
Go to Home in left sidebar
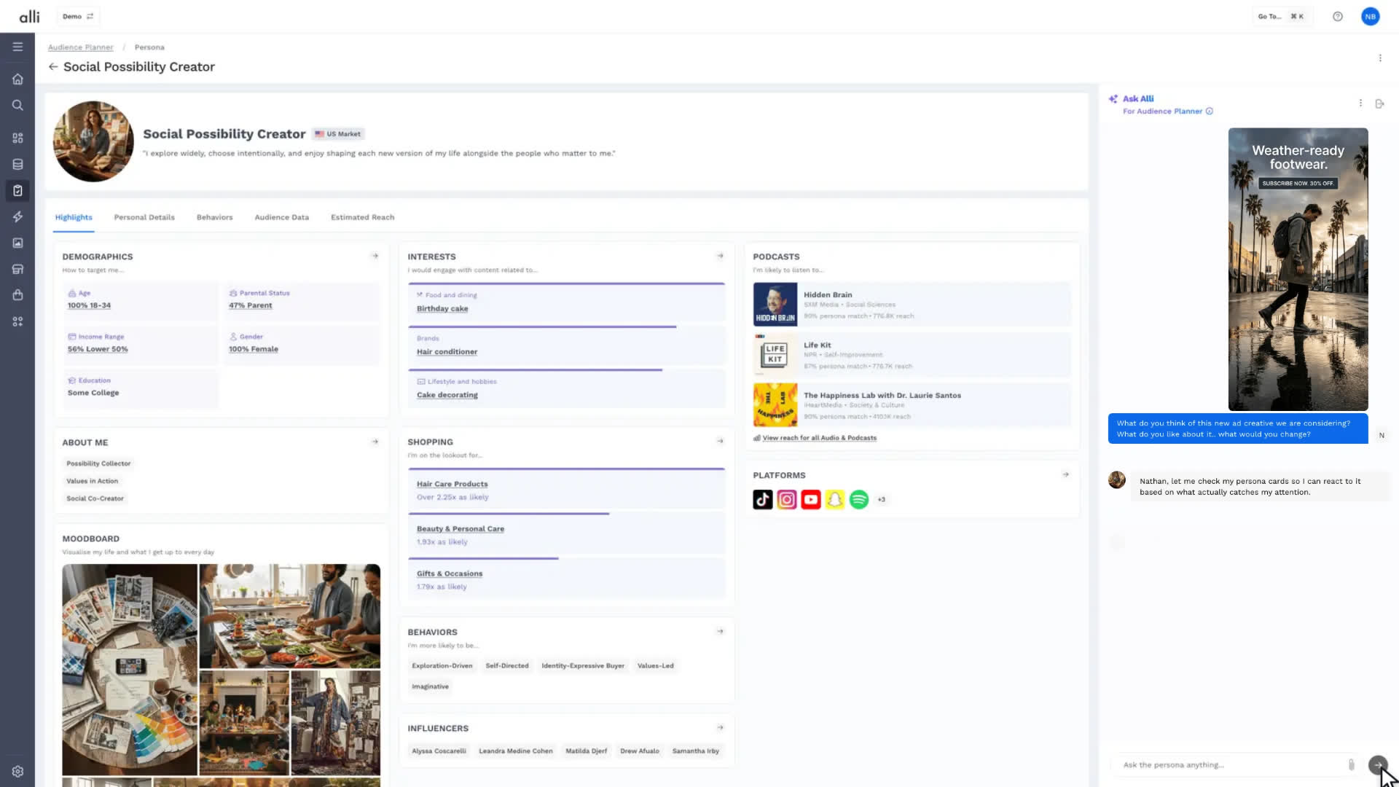tap(17, 79)
